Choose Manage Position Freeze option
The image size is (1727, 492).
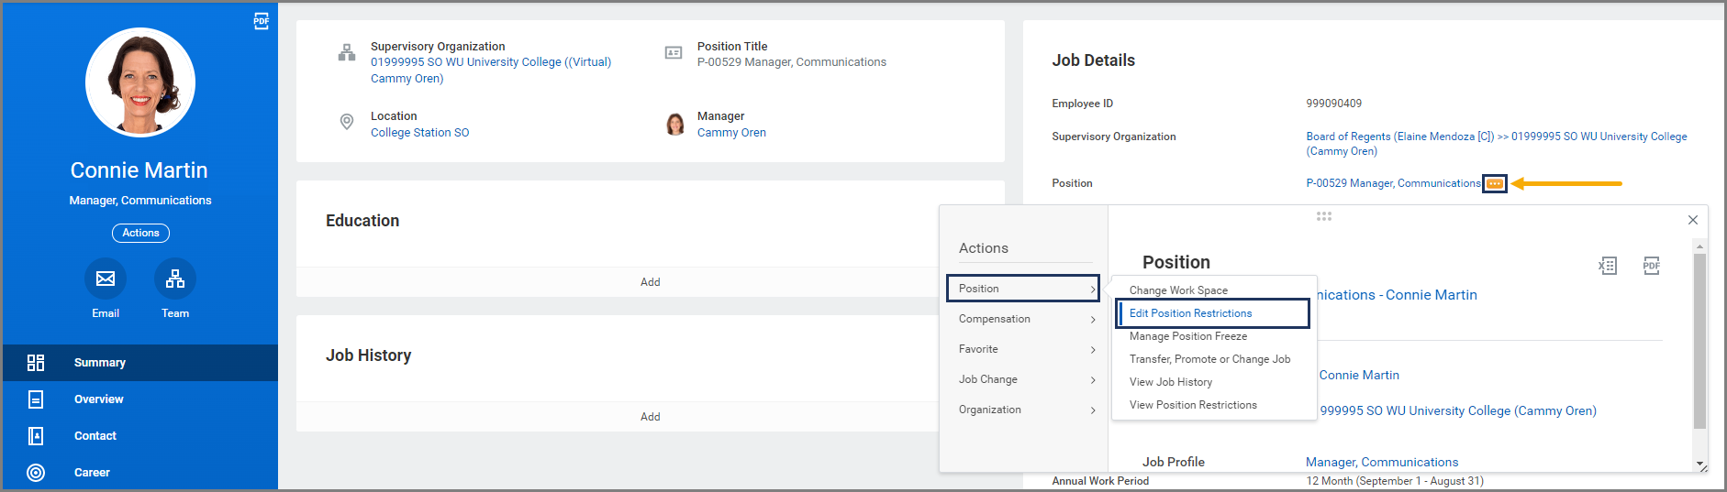[x=1187, y=336]
